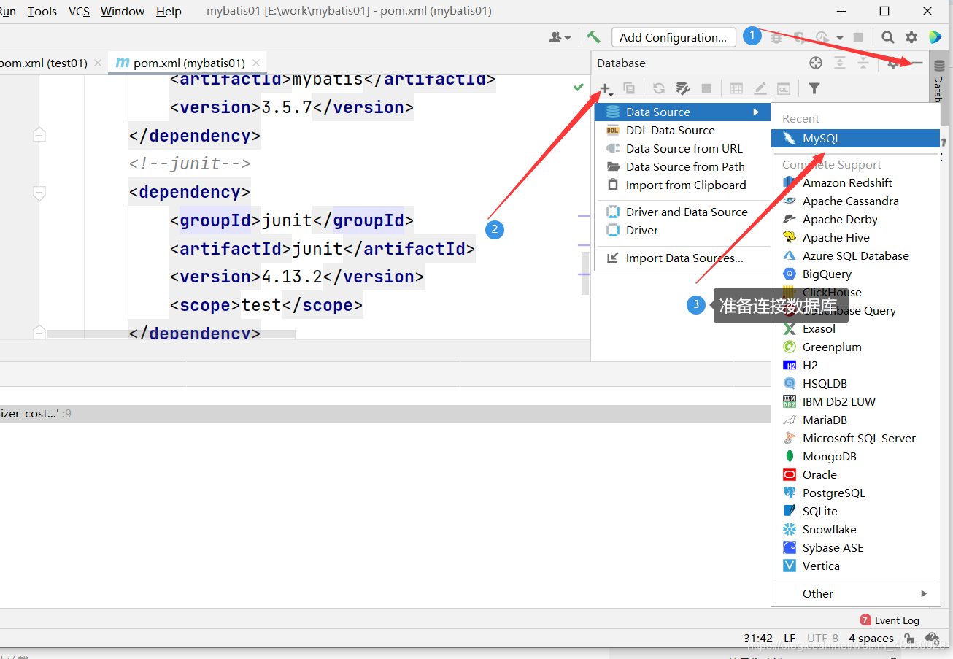953x659 pixels.
Task: Open the user account dropdown
Action: point(560,37)
